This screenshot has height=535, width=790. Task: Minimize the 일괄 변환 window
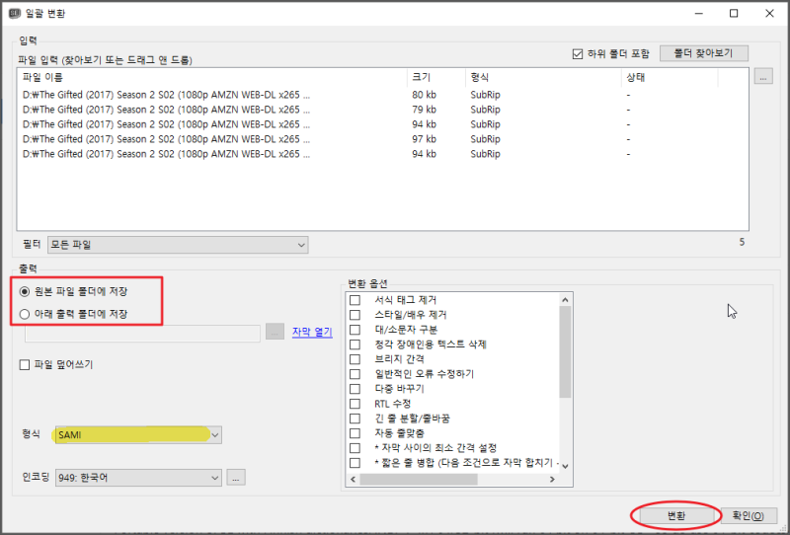pos(698,13)
